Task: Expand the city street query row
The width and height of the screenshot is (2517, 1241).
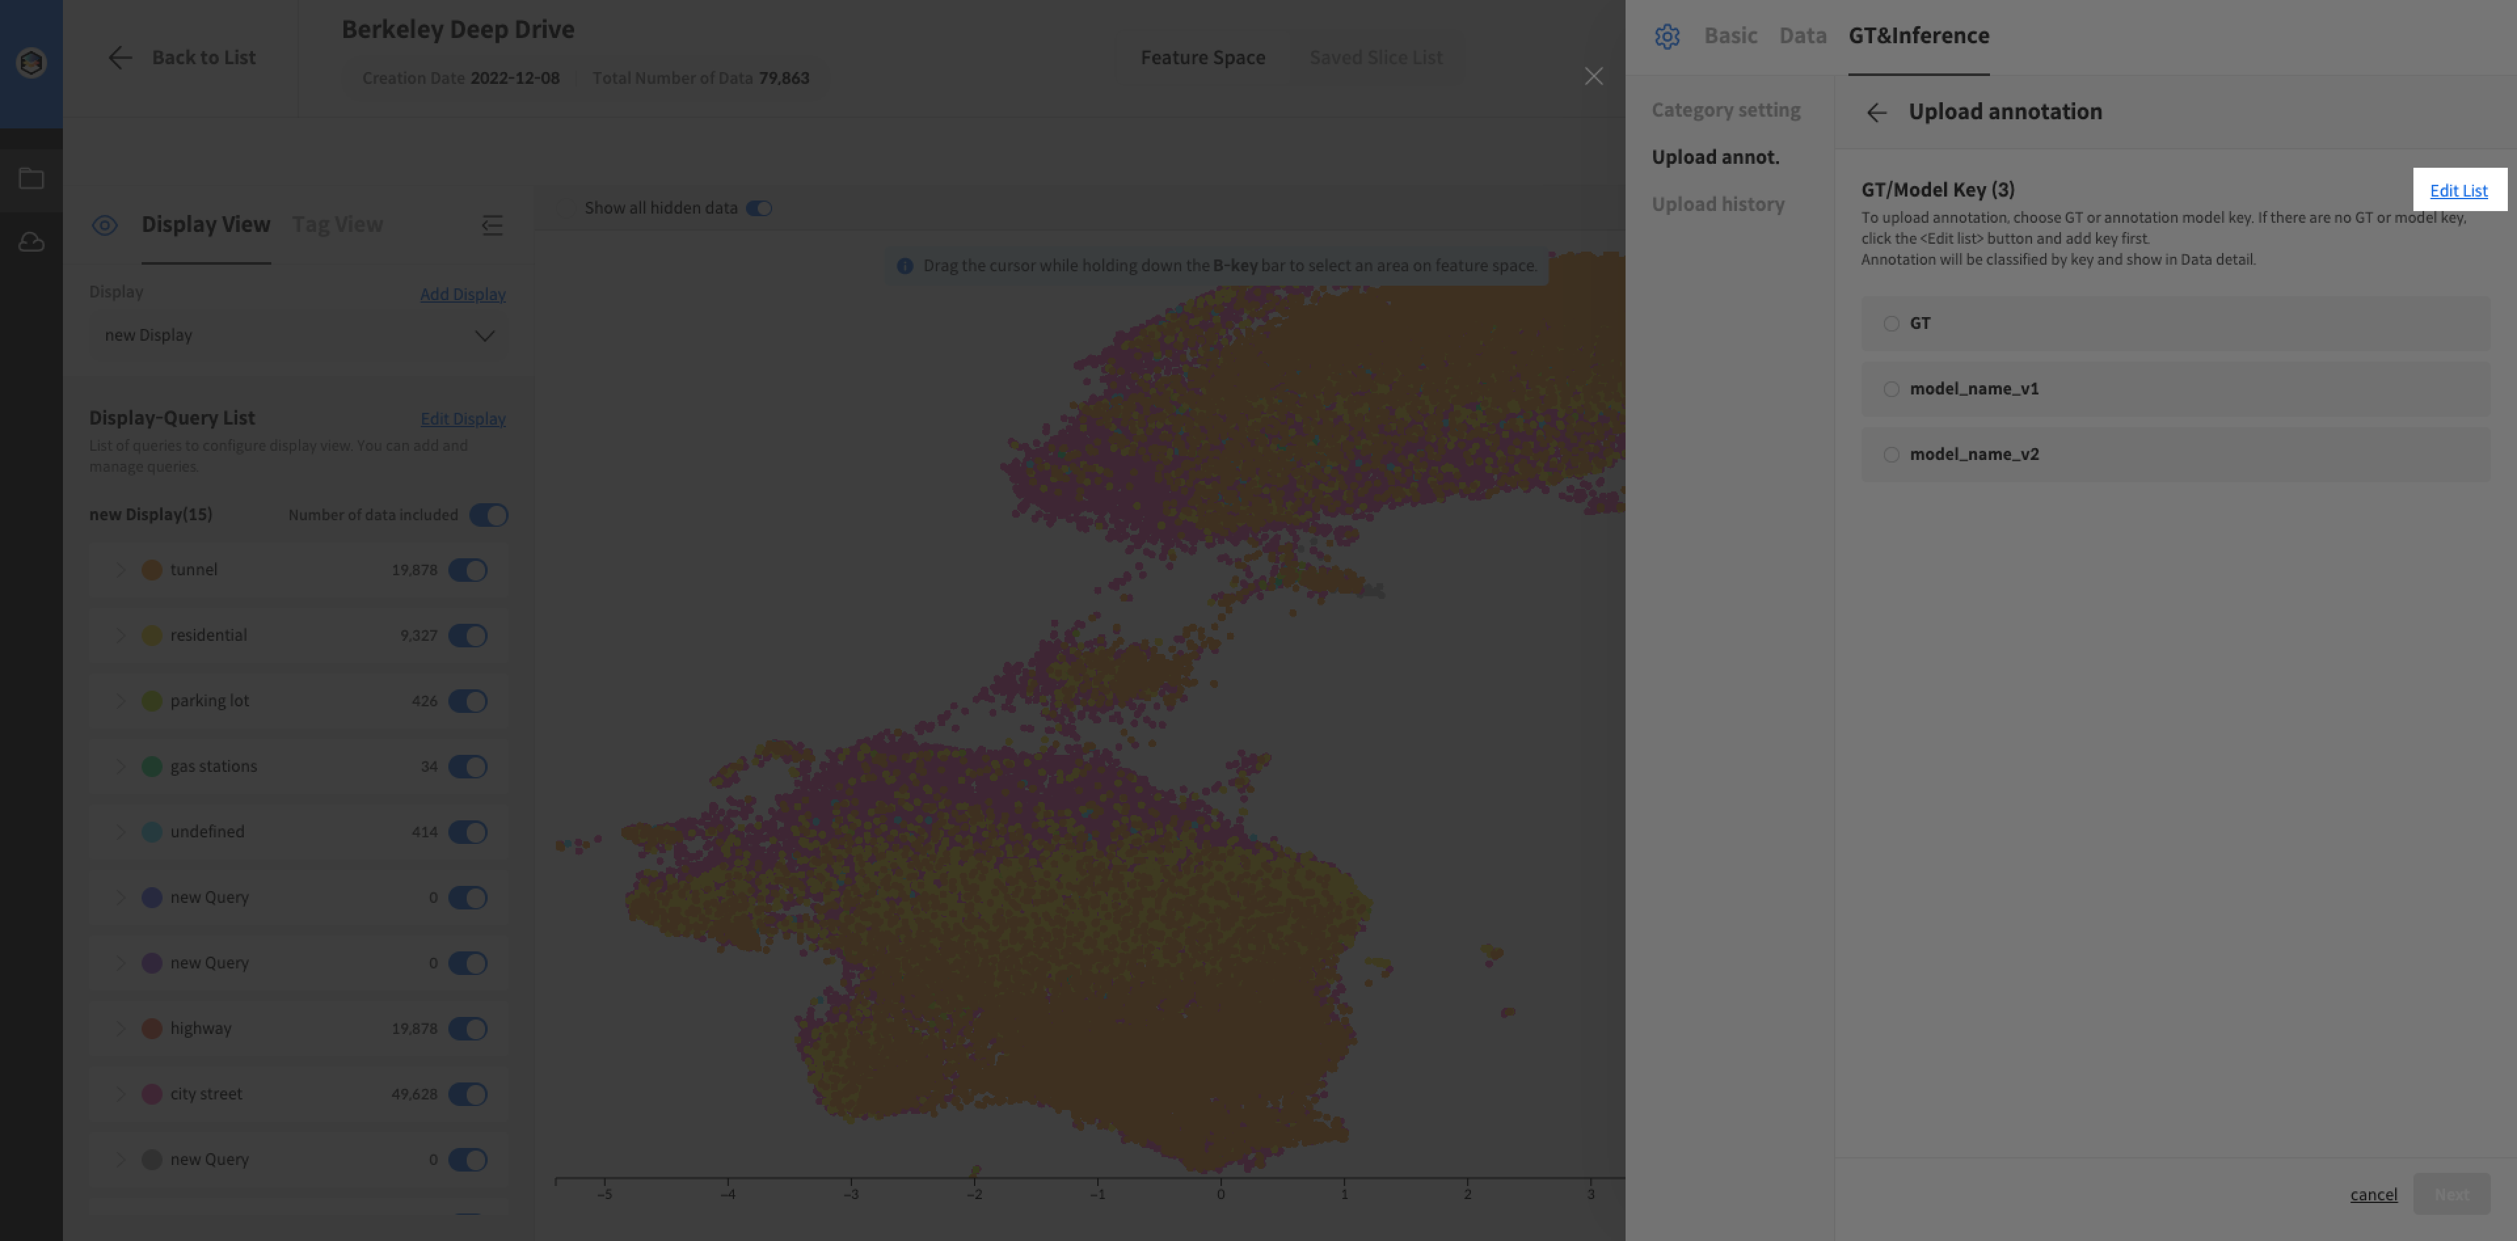Action: [x=120, y=1094]
